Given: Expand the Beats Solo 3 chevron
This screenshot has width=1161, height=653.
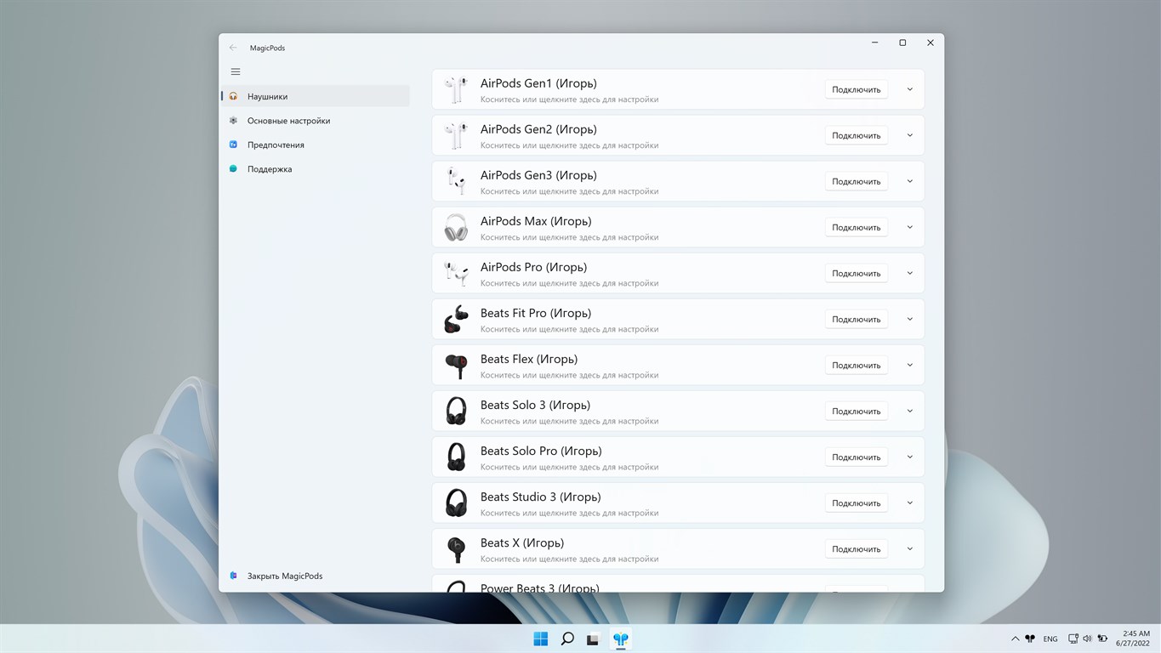Looking at the screenshot, I should 909,411.
